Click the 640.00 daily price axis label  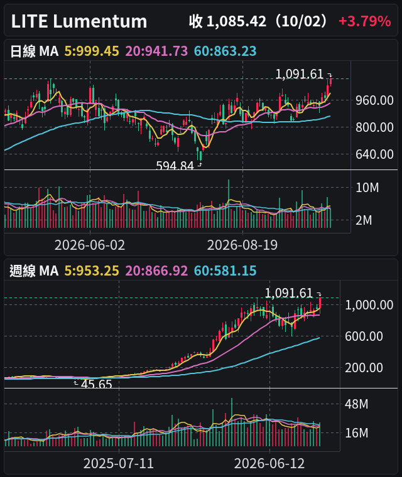374,154
